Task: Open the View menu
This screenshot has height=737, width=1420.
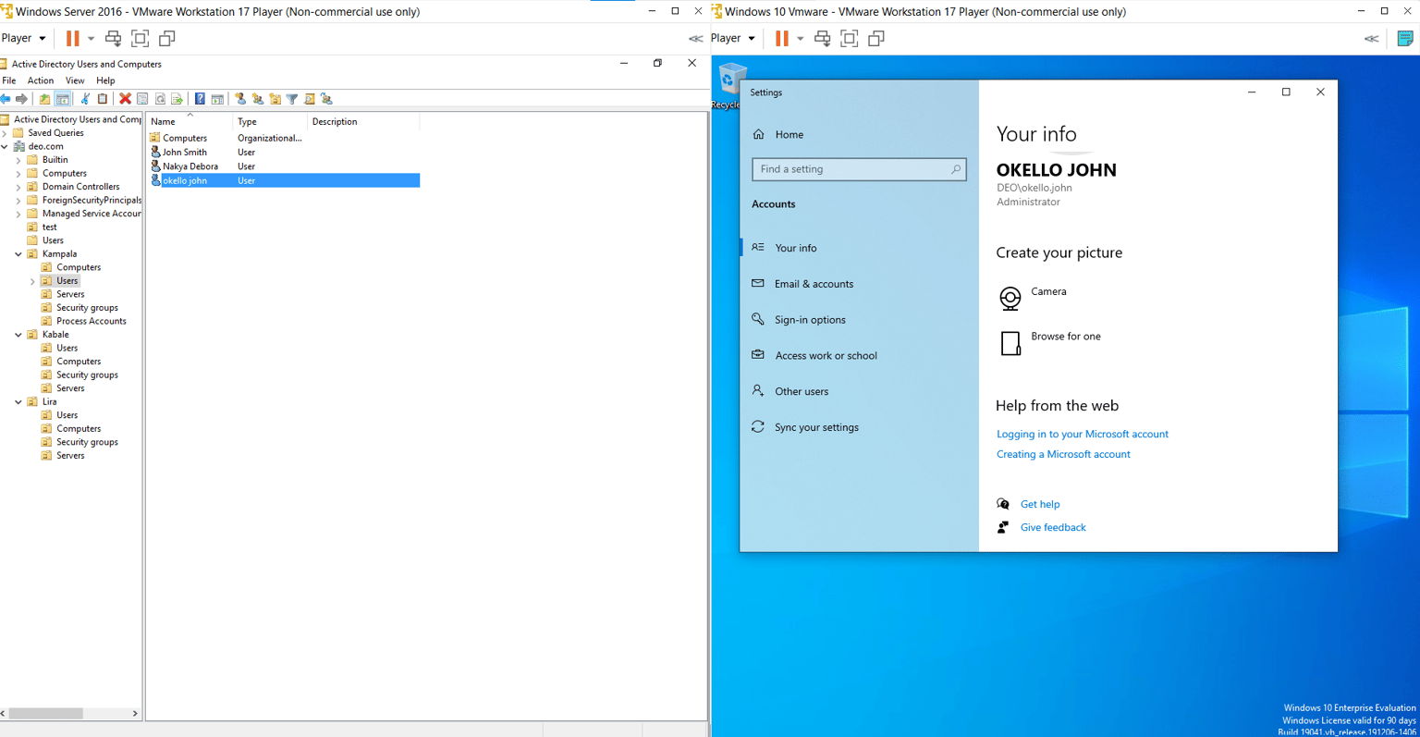Action: point(75,80)
